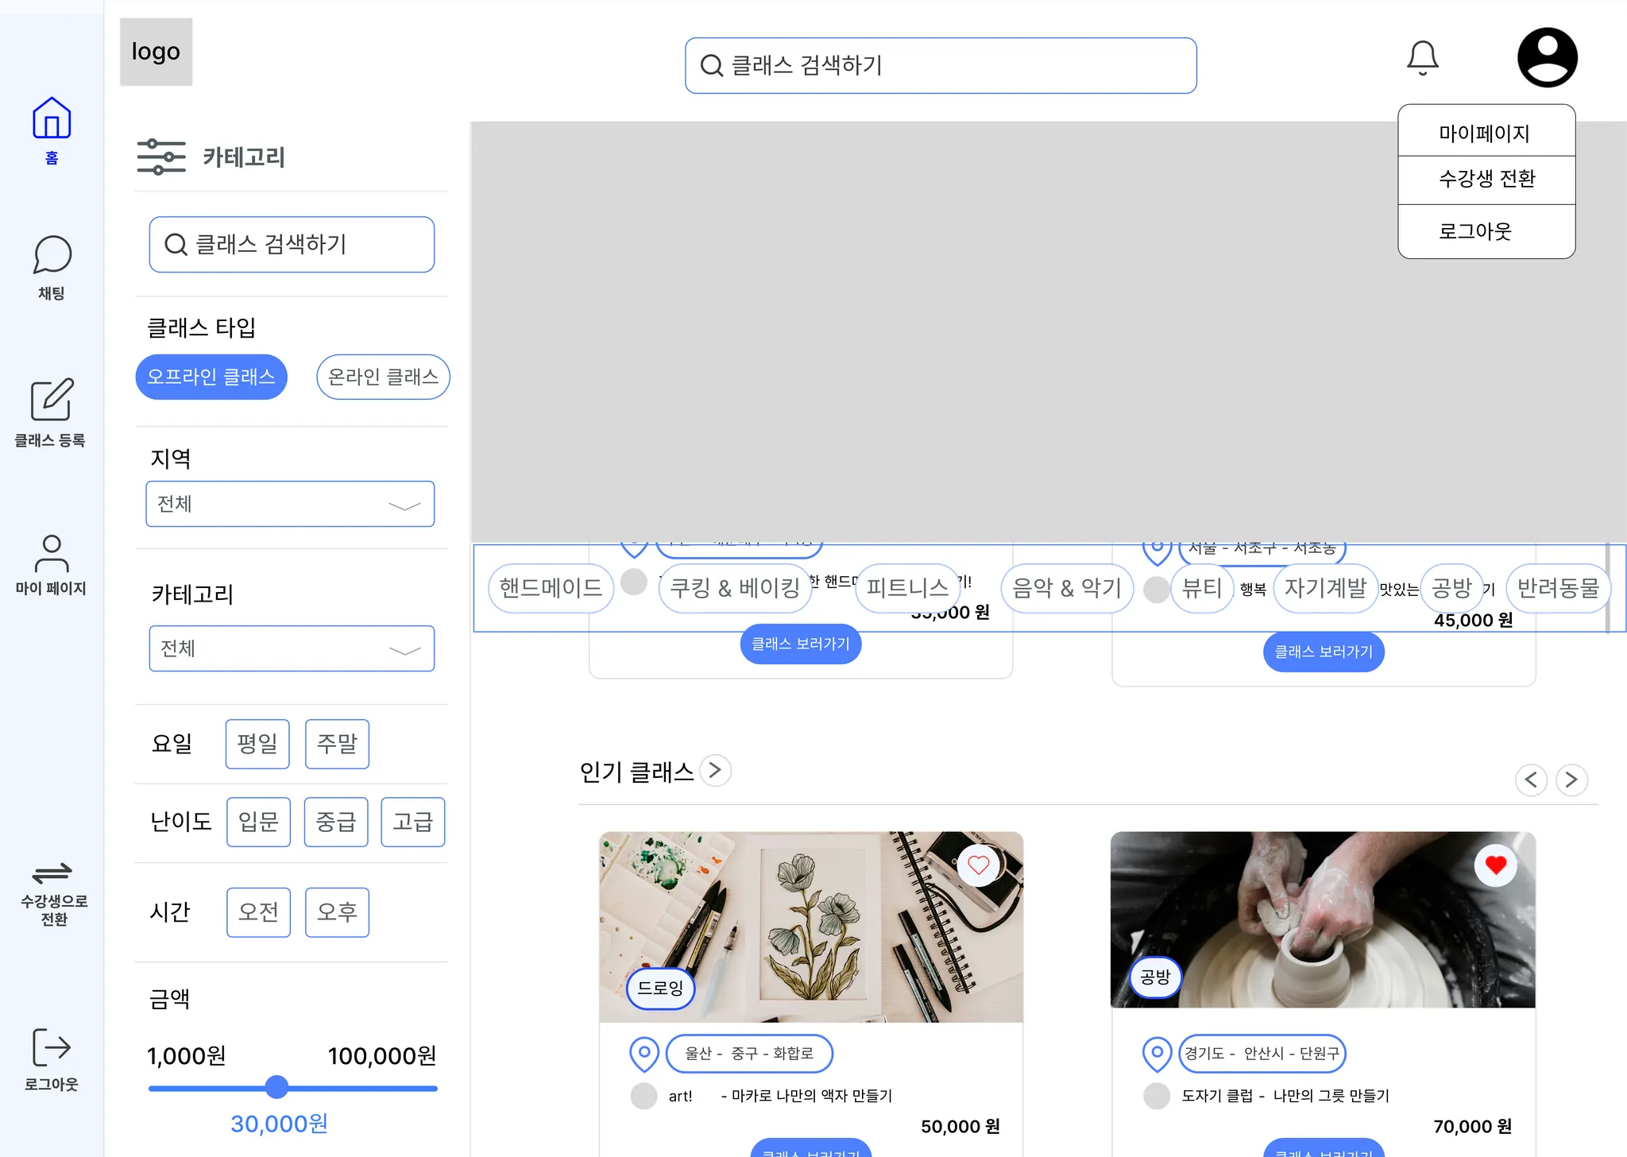Expand the 카테고리 category dropdown
Screen dimensions: 1627x1157
[292, 648]
